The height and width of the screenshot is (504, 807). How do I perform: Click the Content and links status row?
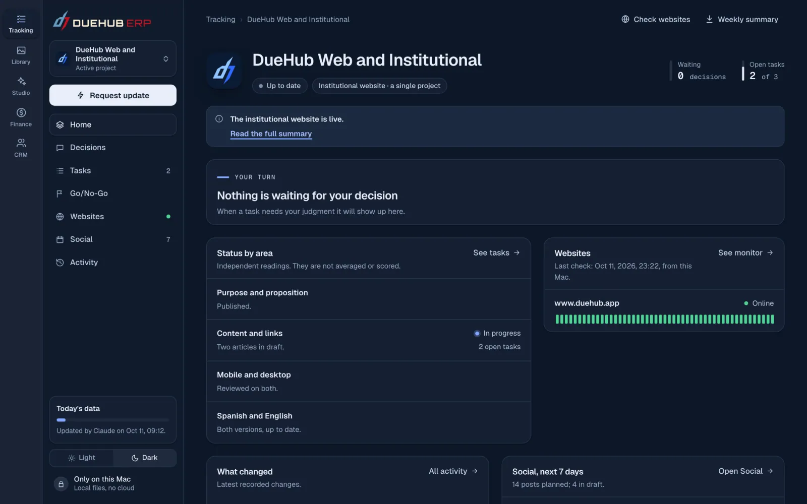369,340
